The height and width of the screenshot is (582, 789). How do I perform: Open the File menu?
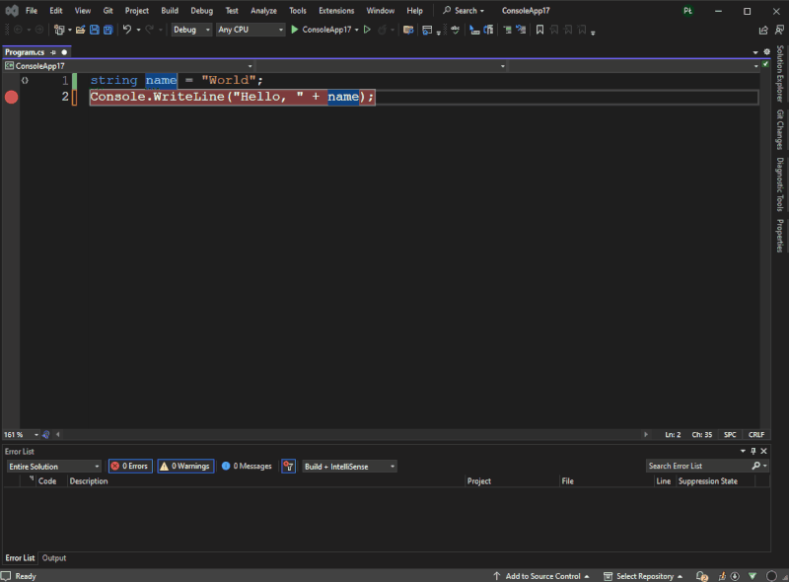(32, 11)
